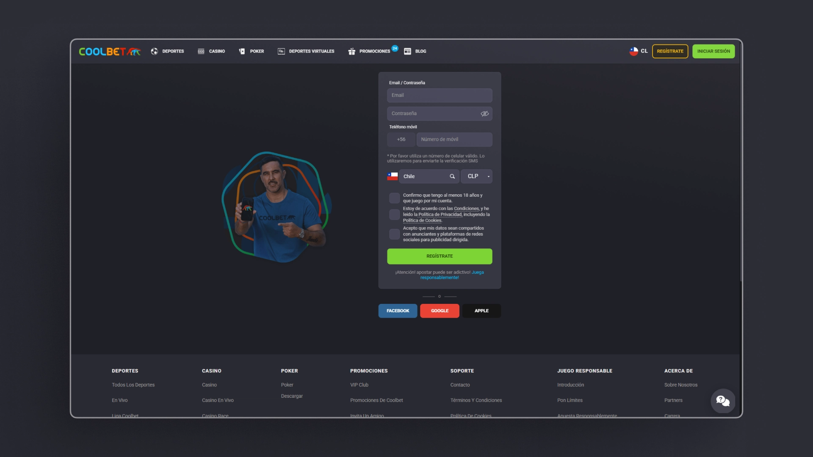The width and height of the screenshot is (813, 457).
Task: Open footer Promociones De Coolbet link
Action: tap(376, 400)
